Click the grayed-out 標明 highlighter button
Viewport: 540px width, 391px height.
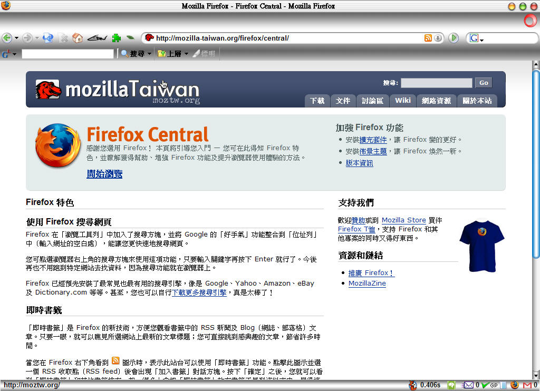coord(204,54)
